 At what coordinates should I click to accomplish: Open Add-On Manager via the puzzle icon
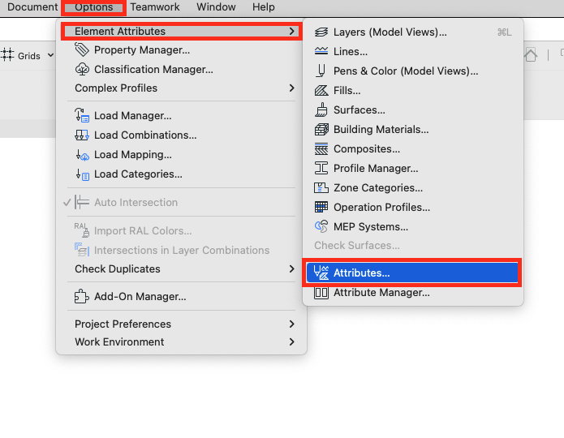82,296
